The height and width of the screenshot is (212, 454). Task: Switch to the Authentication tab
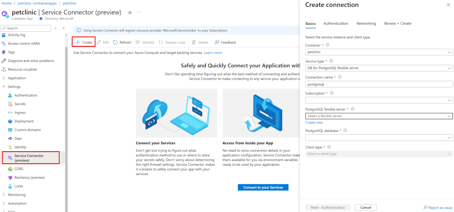pyautogui.click(x=336, y=23)
